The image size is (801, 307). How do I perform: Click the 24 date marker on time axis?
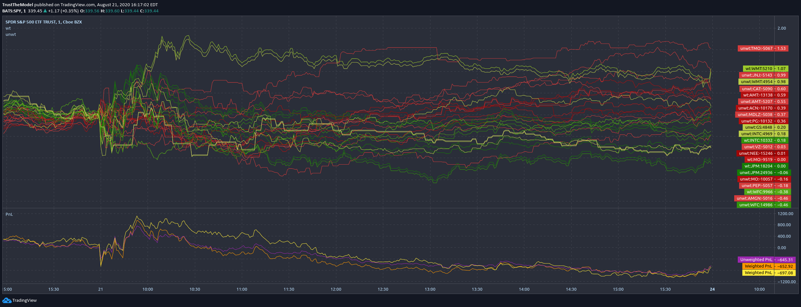712,289
